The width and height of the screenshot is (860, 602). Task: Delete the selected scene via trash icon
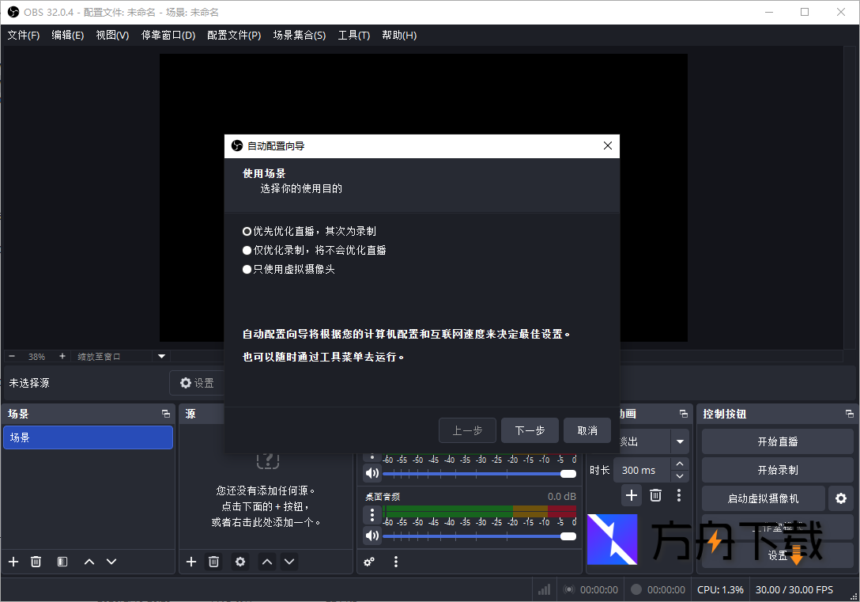[x=36, y=561]
